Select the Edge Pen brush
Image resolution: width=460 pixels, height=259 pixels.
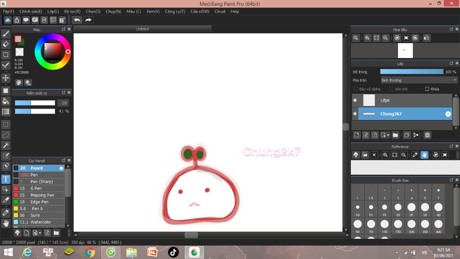[x=39, y=202]
